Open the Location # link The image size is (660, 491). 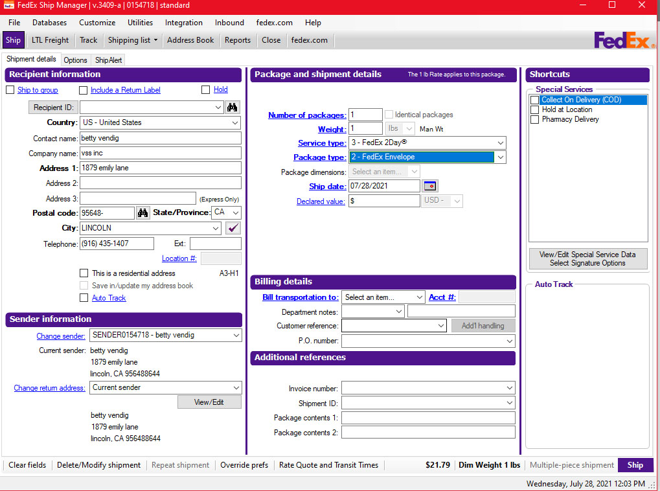[179, 258]
